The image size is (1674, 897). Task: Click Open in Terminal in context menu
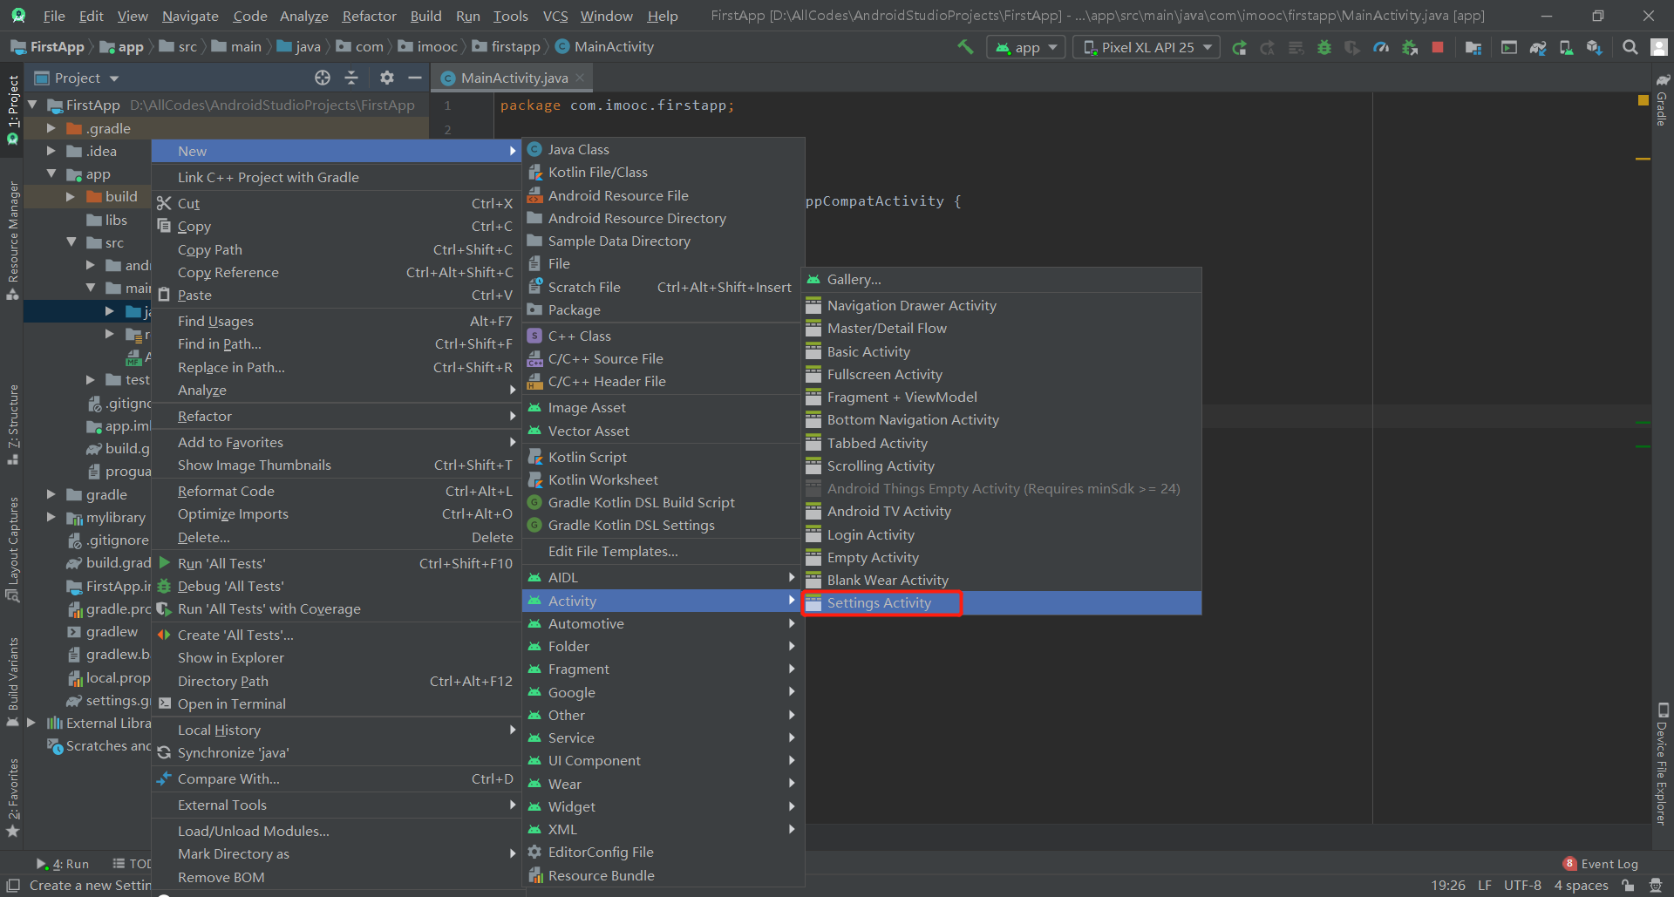click(336, 703)
